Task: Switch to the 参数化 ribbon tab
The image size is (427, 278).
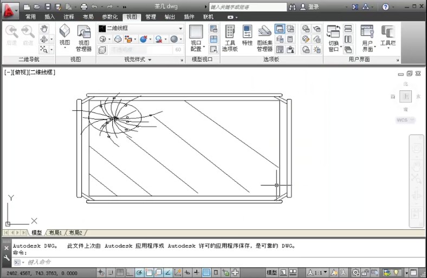Action: pos(110,17)
